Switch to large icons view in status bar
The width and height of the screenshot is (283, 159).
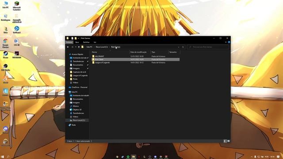[x=228, y=141]
